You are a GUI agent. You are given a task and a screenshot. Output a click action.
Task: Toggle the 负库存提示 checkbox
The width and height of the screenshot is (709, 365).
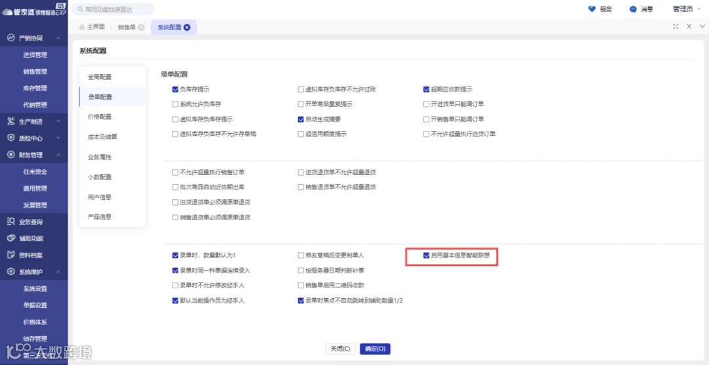175,89
